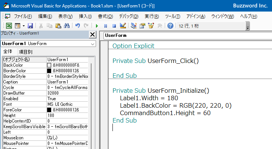Select the Enabled property value True
Viewport: 272px width, 149px height.
[67, 99]
